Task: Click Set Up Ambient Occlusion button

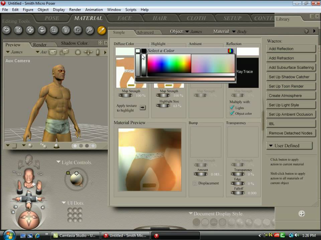Action: point(291,114)
